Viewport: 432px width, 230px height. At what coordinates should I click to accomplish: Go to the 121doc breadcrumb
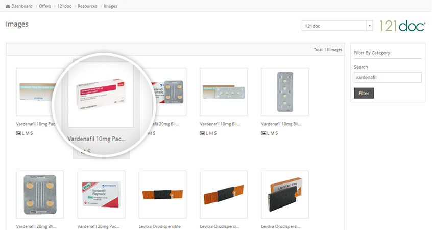pos(64,6)
